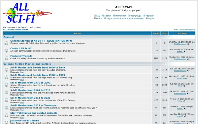
Task: Click the All Sci-Fi rocket logo
Action: (x=27, y=13)
